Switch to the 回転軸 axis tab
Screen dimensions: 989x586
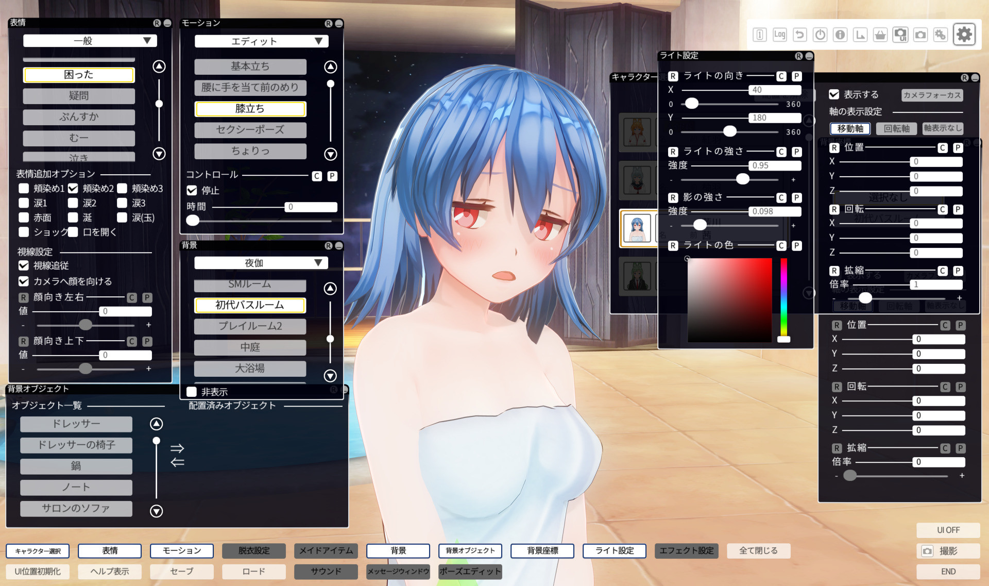(896, 128)
